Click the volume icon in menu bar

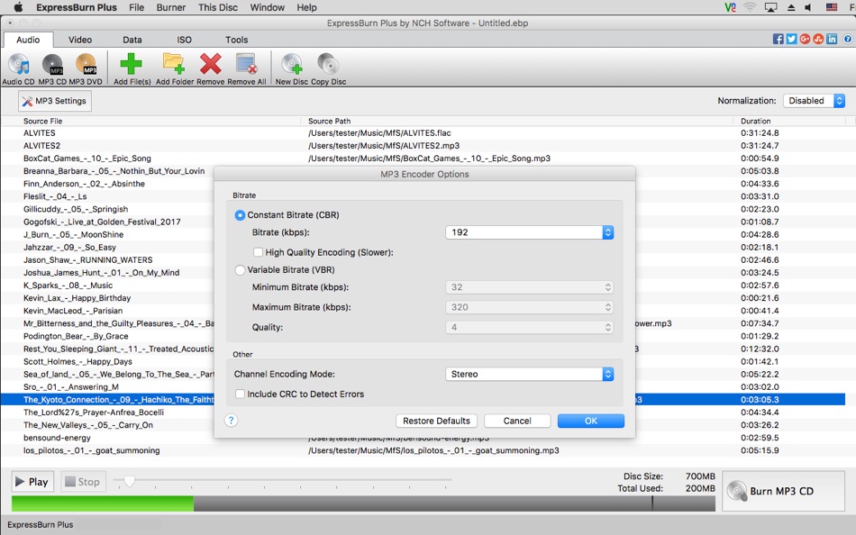click(x=808, y=7)
